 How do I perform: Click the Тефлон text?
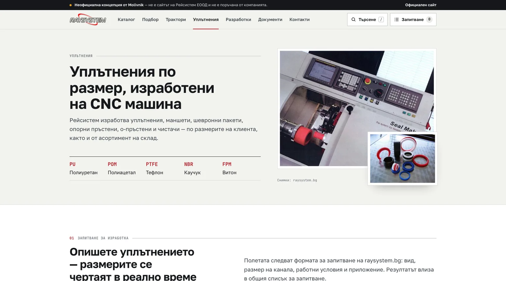point(155,172)
